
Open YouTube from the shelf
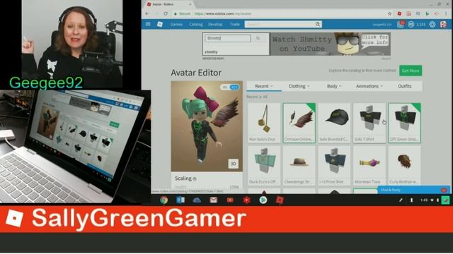(230, 200)
